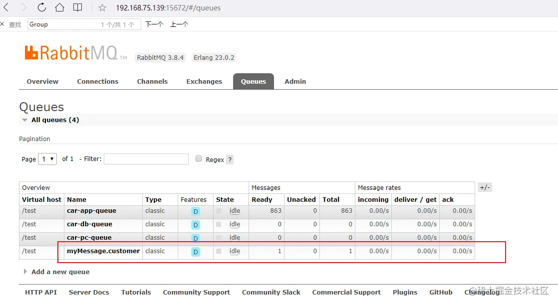Sort by the Ready column header
This screenshot has height=305, width=558.
[262, 199]
